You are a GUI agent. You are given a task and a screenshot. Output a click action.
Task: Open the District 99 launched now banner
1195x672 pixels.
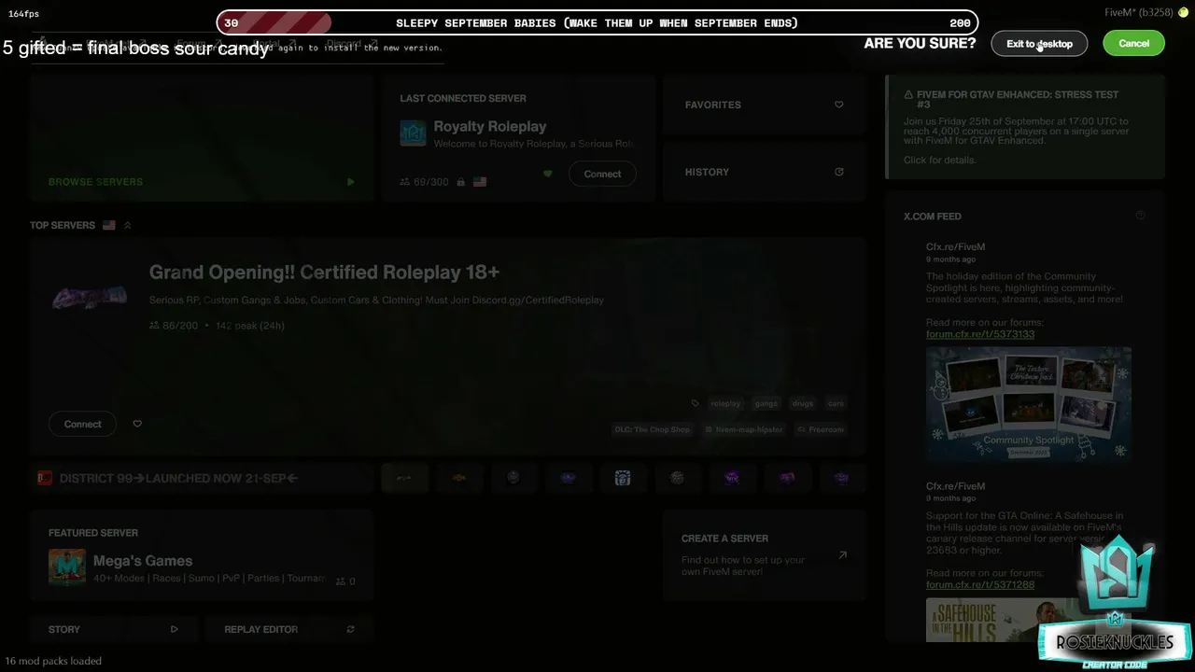click(x=201, y=478)
